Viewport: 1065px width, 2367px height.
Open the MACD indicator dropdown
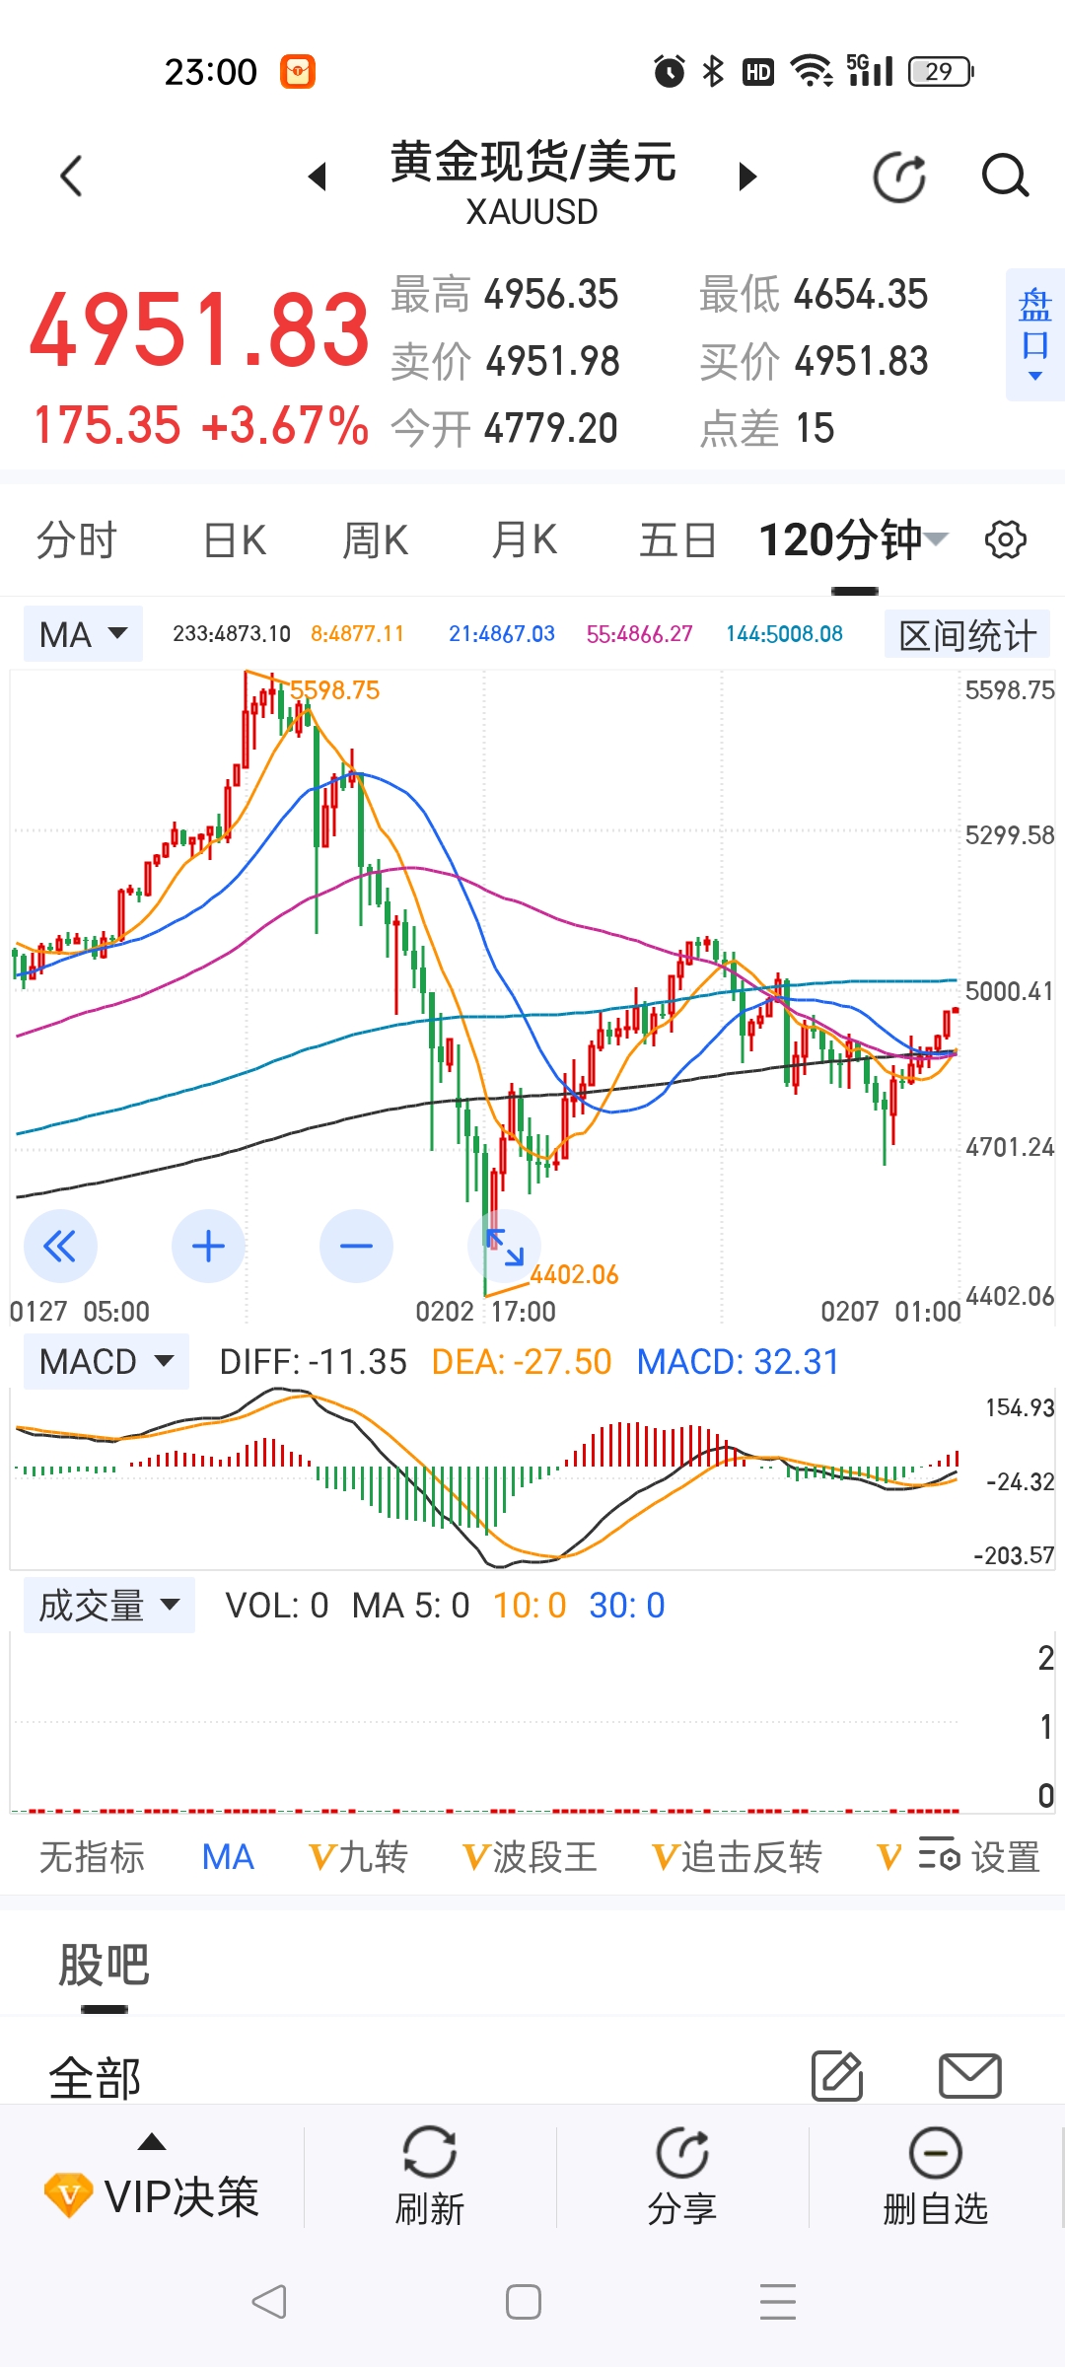[x=106, y=1362]
